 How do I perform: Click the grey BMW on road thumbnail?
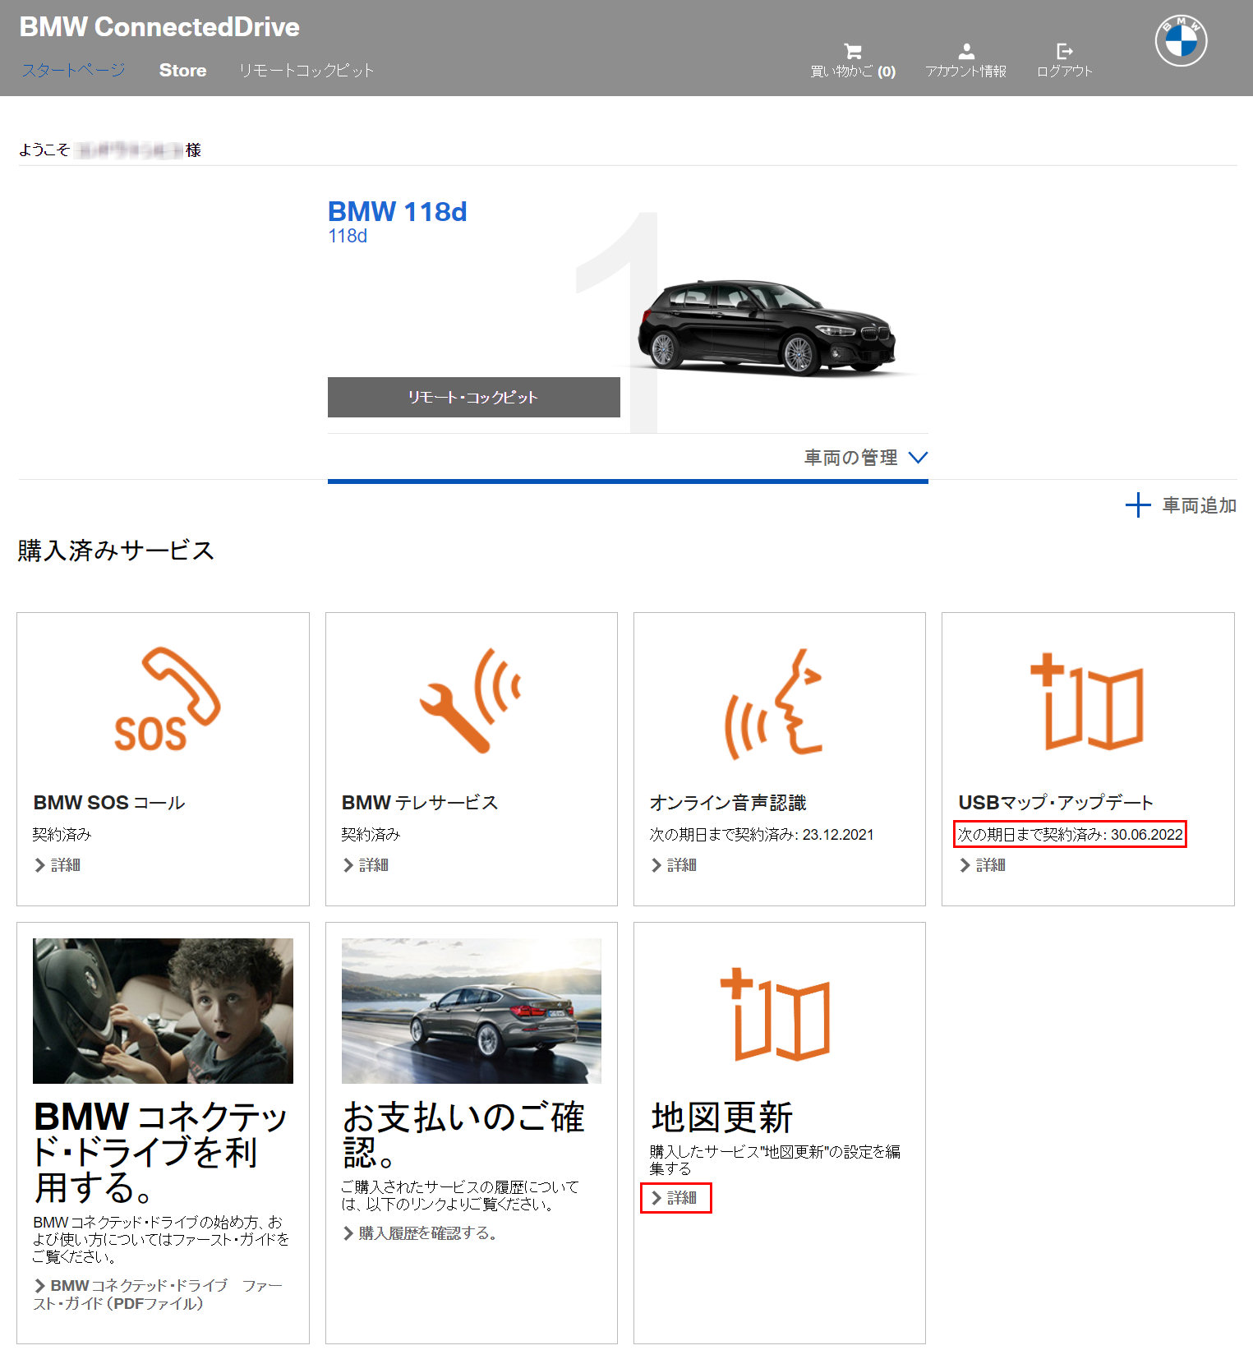click(x=472, y=1011)
